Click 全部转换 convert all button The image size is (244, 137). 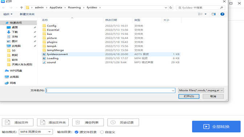(x=216, y=126)
